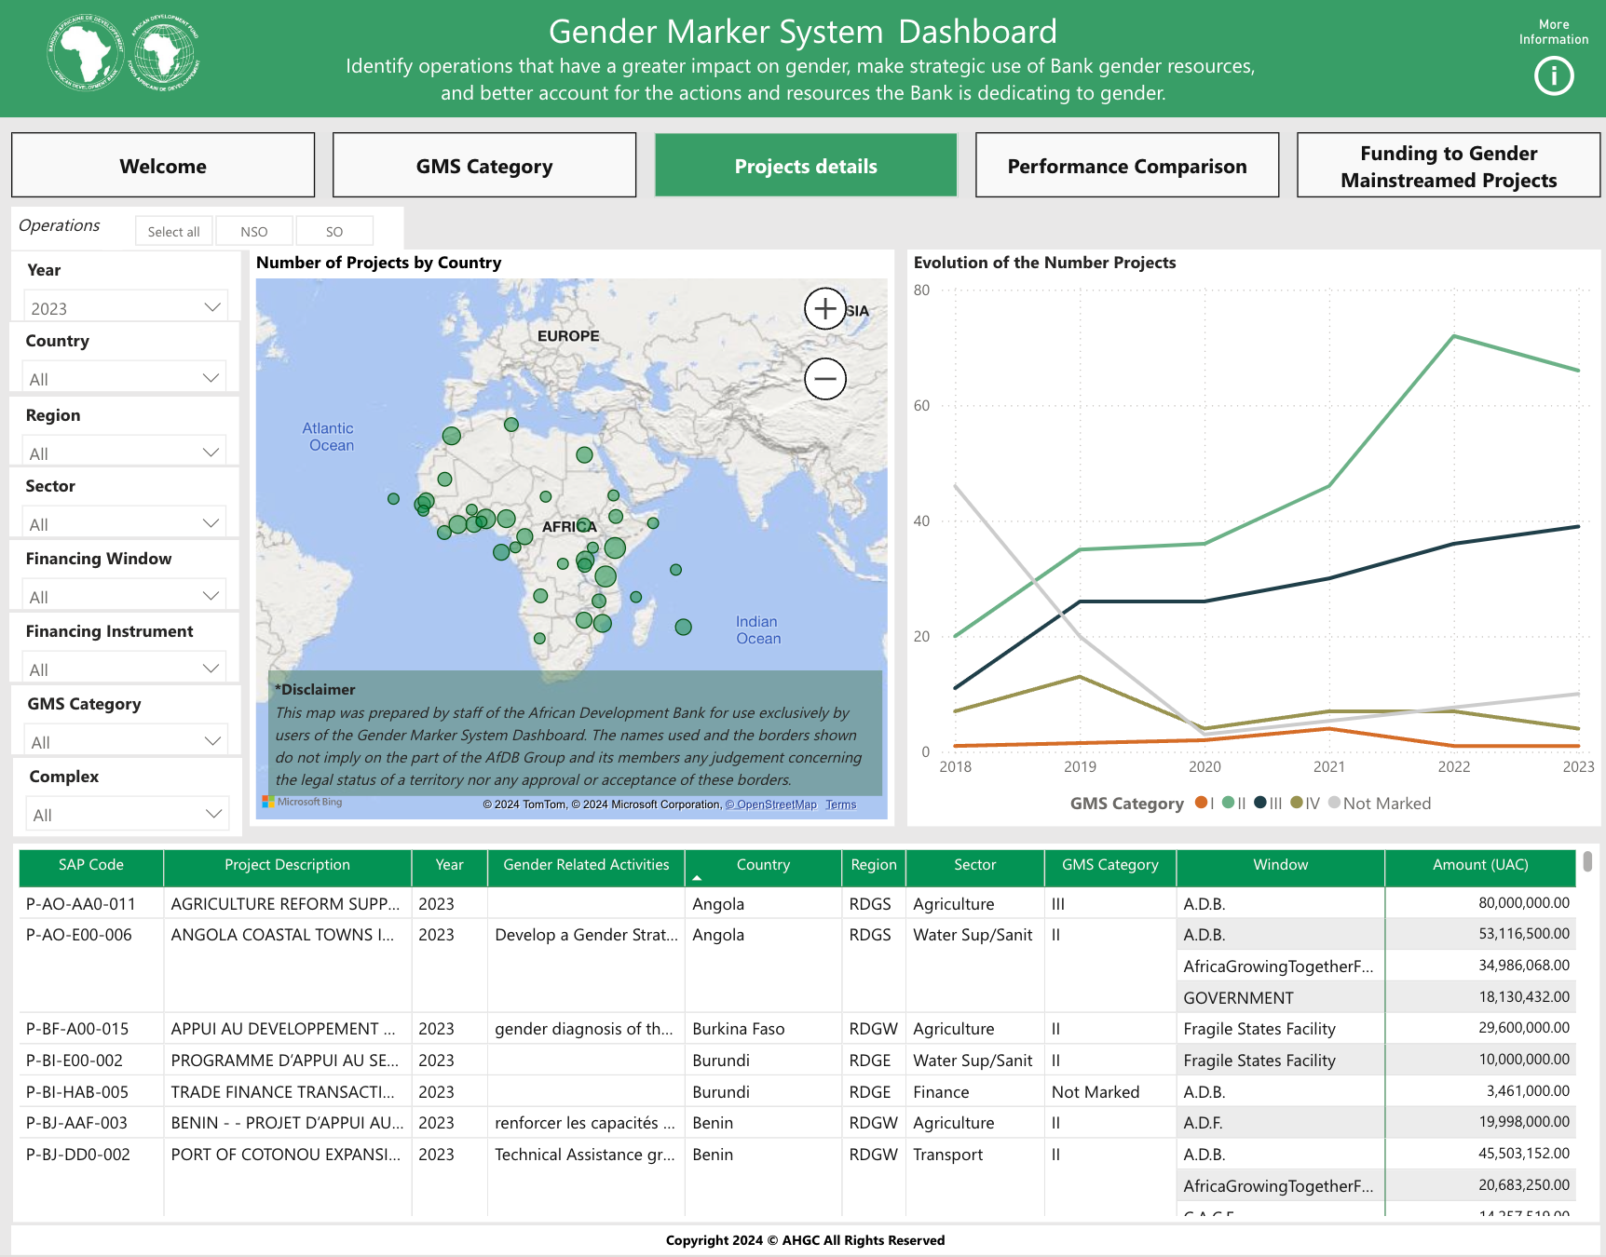Toggle Select all operations filter

click(173, 232)
